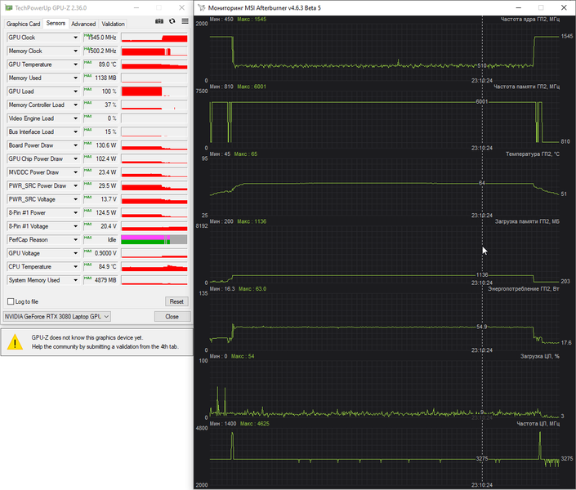Minimize the MSI Afterburner monitoring window
576x490 pixels.
pos(518,7)
